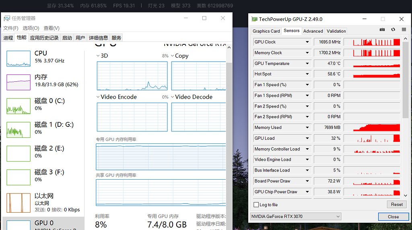Click the GPU Load history graph

[x=372, y=138]
